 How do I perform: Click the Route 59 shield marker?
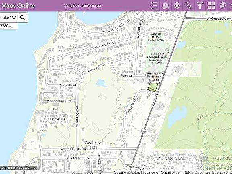[143, 130]
